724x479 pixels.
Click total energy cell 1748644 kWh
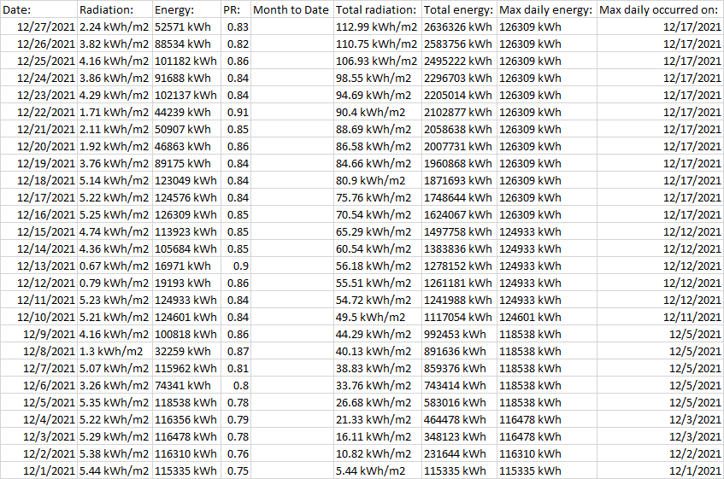[459, 197]
